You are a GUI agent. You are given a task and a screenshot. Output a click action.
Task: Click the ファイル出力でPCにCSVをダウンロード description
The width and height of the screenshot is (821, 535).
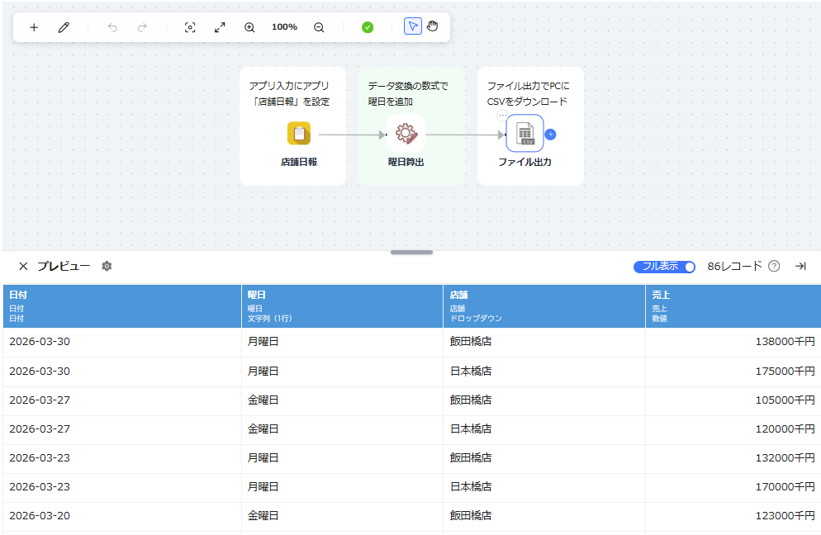(x=528, y=93)
